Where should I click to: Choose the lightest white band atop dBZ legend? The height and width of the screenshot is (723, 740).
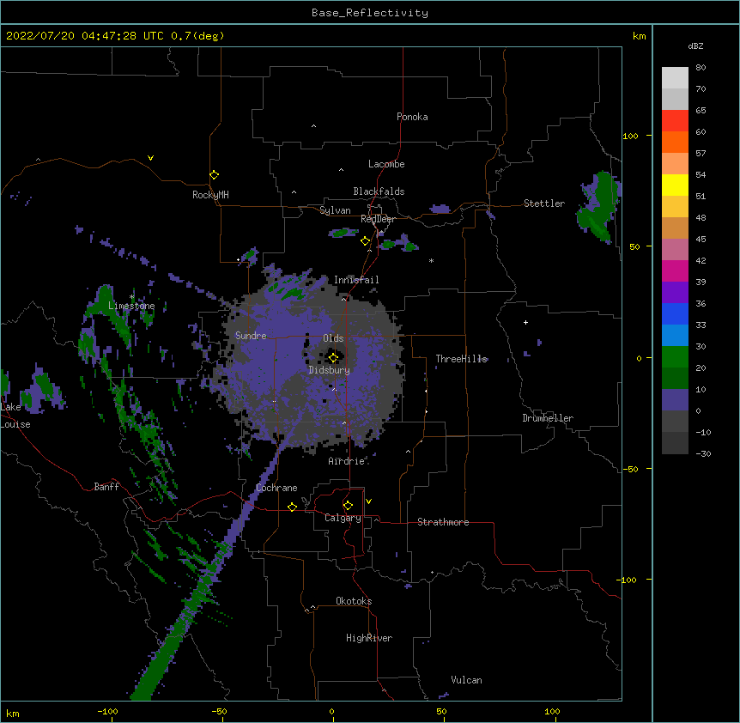pyautogui.click(x=675, y=78)
